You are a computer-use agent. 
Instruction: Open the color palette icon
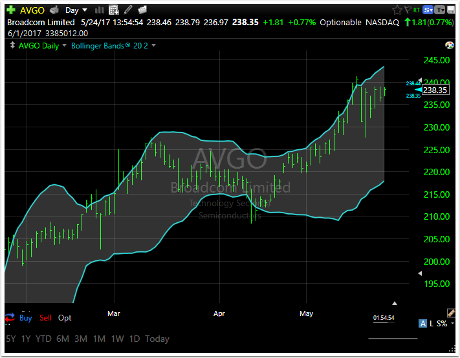449,45
